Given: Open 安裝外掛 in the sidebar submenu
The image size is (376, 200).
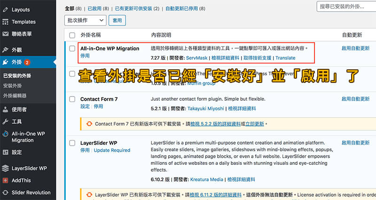Looking at the screenshot, I should pos(11,86).
